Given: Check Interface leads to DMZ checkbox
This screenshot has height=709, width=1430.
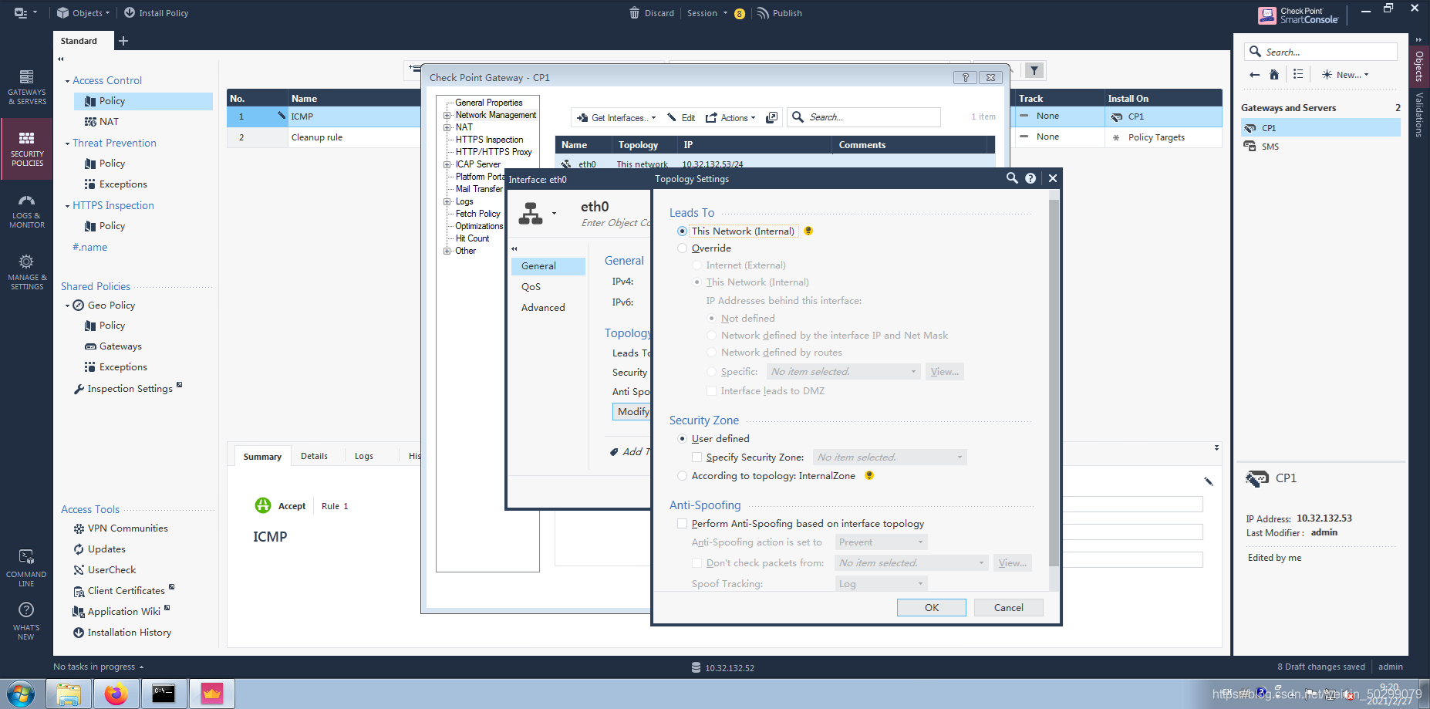Looking at the screenshot, I should point(711,391).
